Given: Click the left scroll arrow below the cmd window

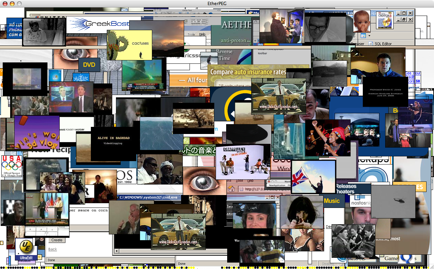Looking at the screenshot, I should coord(117,251).
